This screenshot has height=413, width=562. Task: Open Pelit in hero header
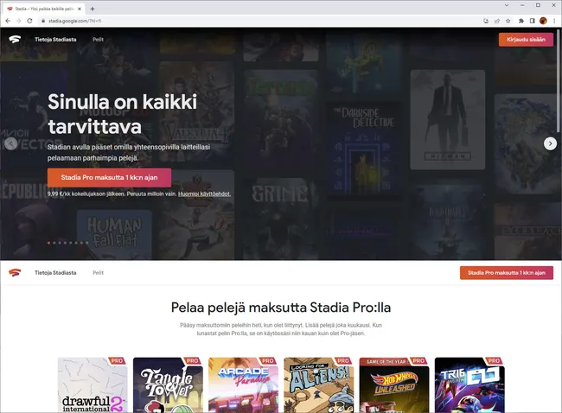click(x=98, y=40)
